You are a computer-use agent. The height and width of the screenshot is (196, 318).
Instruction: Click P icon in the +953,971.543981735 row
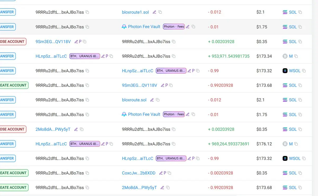pyautogui.click(x=107, y=56)
